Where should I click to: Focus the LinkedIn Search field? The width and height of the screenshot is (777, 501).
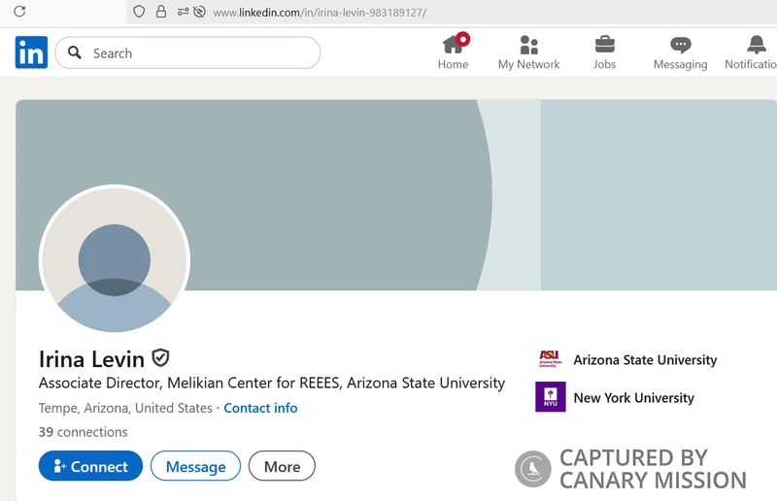click(187, 52)
